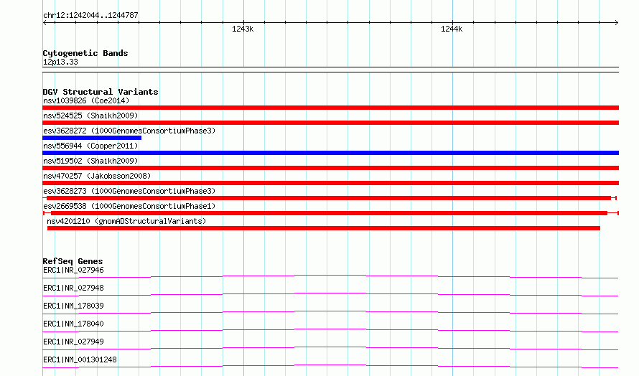Viewport: 639px width, 376px height.
Task: Click the 12p13.33 band label
Action: (x=60, y=62)
